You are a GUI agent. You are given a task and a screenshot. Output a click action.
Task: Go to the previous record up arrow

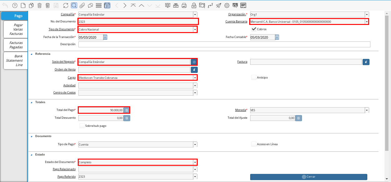coord(141,5)
